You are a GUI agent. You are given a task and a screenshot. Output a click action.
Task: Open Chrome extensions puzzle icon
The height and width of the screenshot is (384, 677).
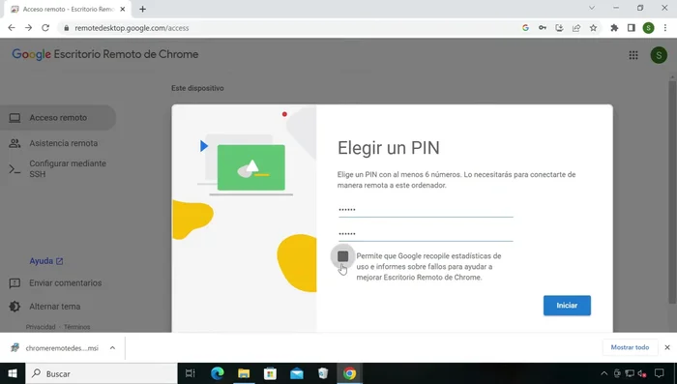[x=614, y=28]
